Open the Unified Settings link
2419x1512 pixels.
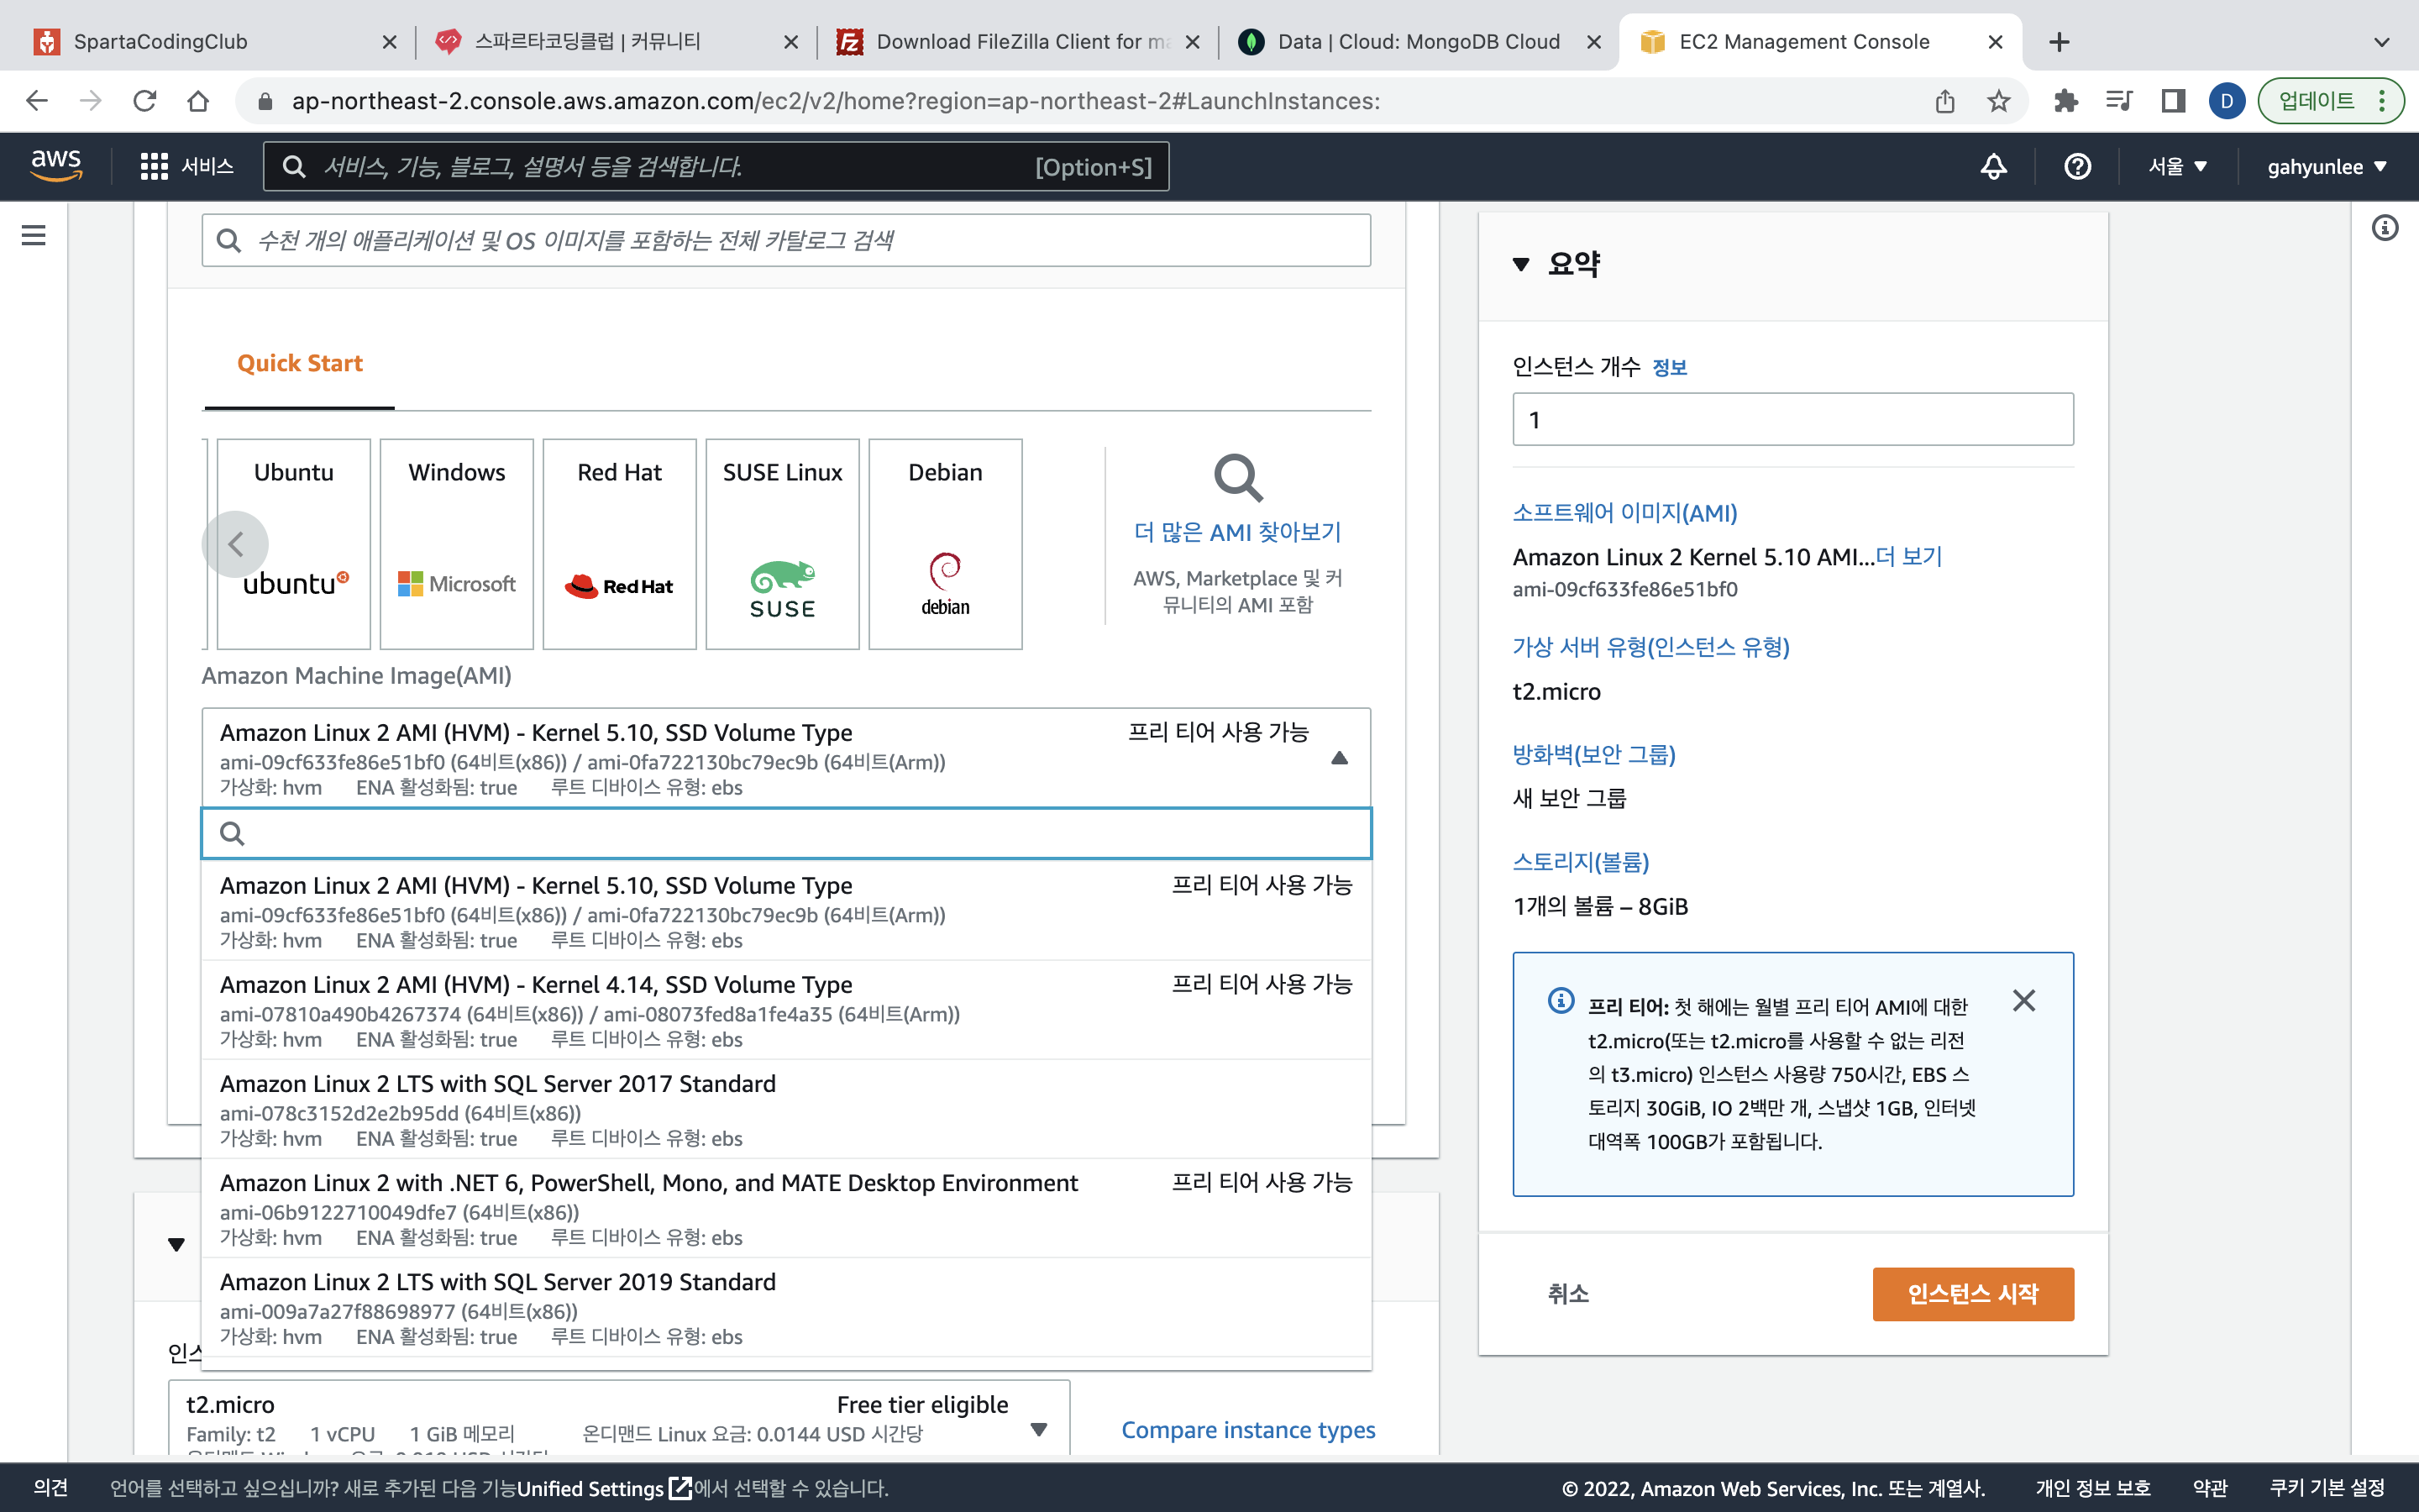[604, 1488]
